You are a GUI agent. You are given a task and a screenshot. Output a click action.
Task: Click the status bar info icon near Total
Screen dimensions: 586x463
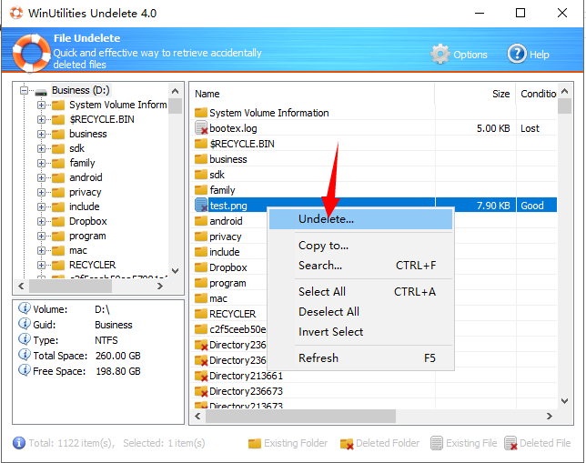(x=19, y=443)
